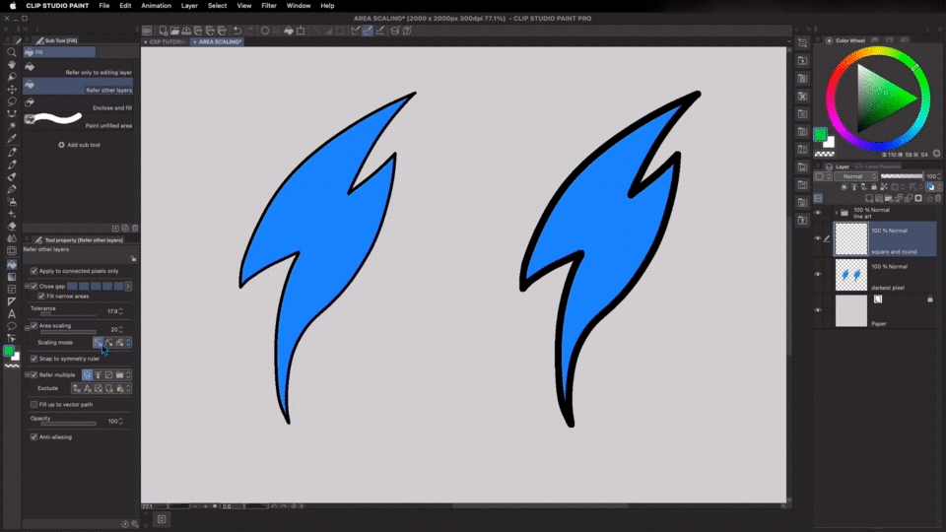
Task: Select the Refer other layers sub tool
Action: pyautogui.click(x=78, y=87)
